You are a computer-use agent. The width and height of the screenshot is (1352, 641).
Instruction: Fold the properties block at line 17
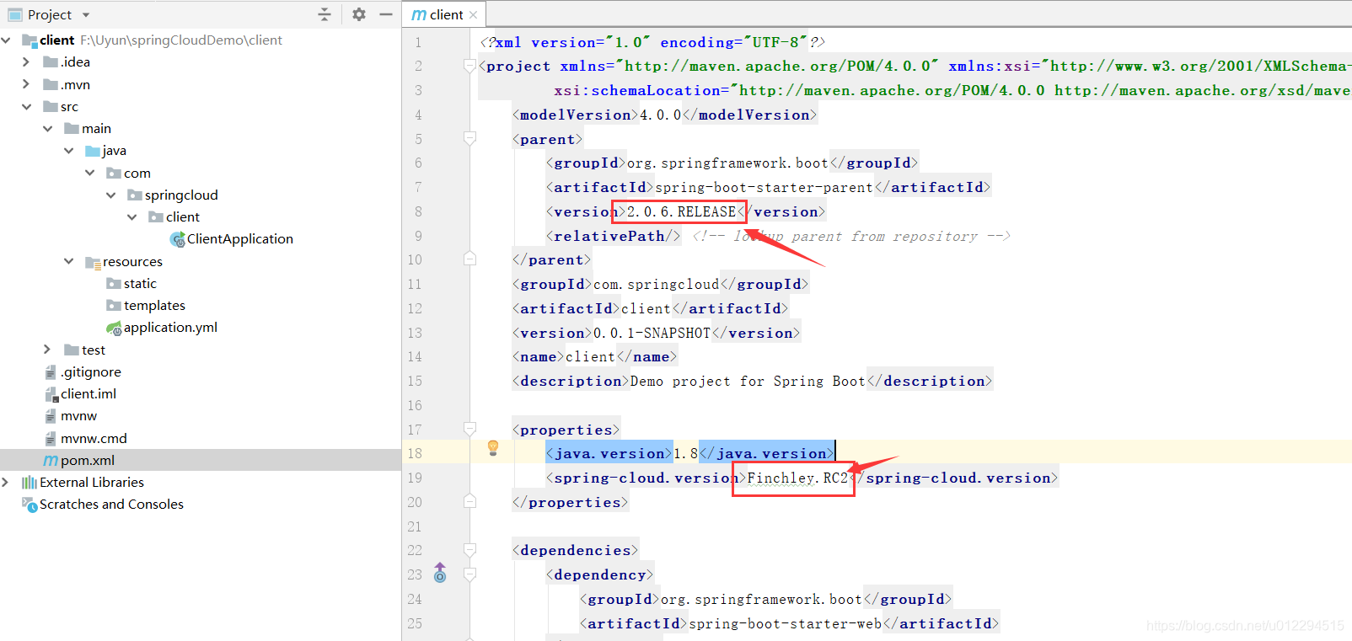[x=470, y=429]
